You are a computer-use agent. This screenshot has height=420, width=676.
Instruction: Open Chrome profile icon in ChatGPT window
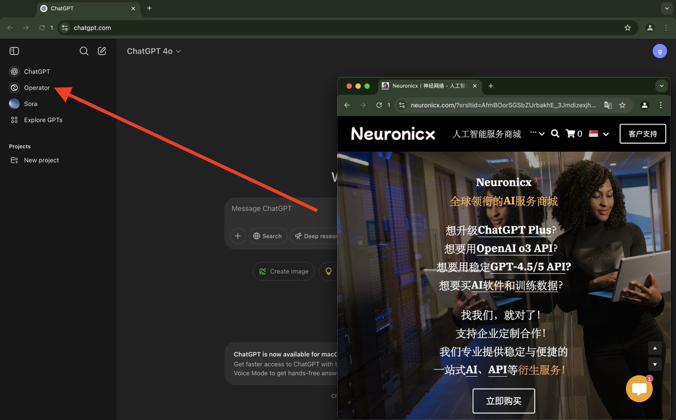[x=650, y=28]
